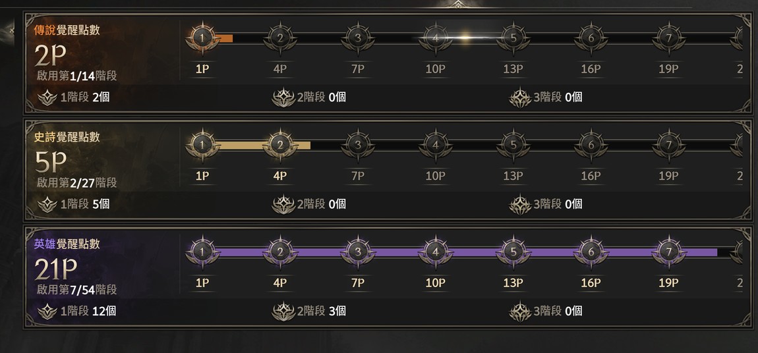Click stage 6 node in 傳說 row
Viewport: 758px width, 353px height.
click(591, 38)
